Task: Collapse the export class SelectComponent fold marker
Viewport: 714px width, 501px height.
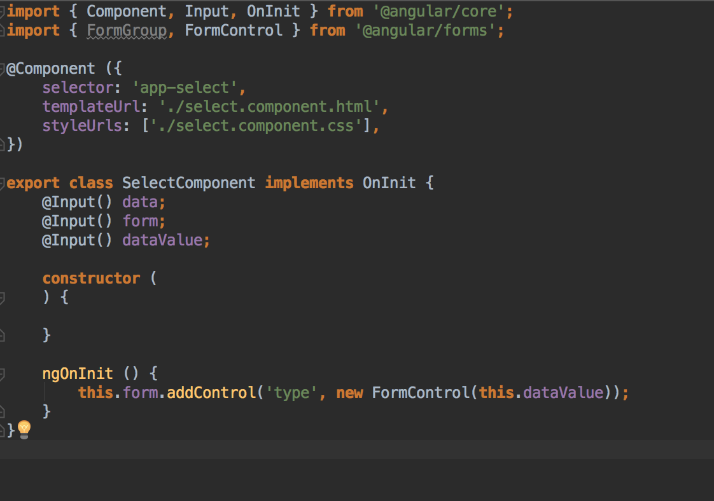Action: [2, 183]
